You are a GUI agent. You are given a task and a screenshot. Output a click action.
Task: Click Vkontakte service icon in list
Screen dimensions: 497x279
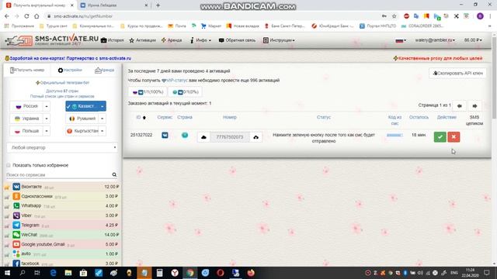click(x=16, y=187)
